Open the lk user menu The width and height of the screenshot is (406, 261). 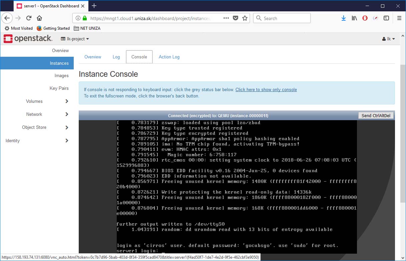click(x=389, y=39)
